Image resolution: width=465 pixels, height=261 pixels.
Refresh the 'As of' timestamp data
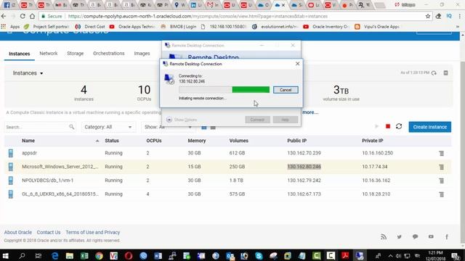point(434,72)
